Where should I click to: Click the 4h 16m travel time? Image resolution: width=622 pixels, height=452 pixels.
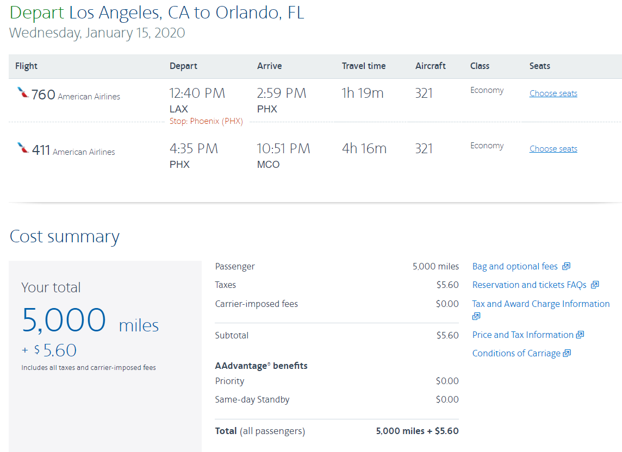click(364, 149)
